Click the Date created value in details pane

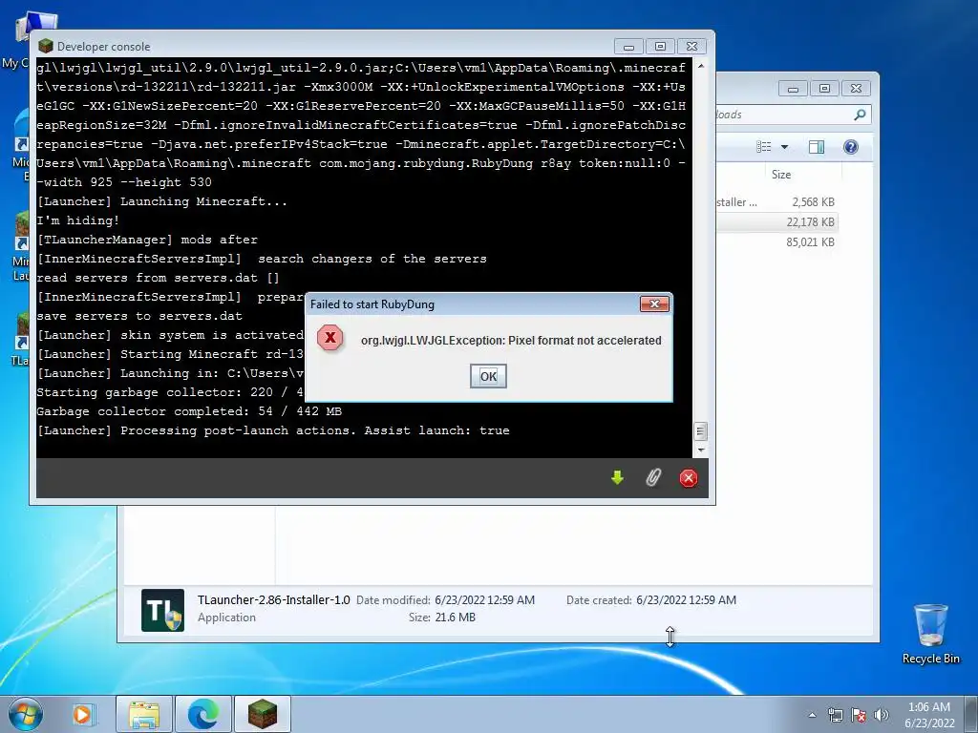pyautogui.click(x=686, y=599)
